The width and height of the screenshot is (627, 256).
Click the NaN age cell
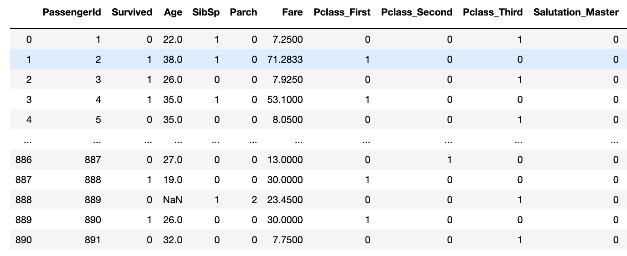point(173,200)
